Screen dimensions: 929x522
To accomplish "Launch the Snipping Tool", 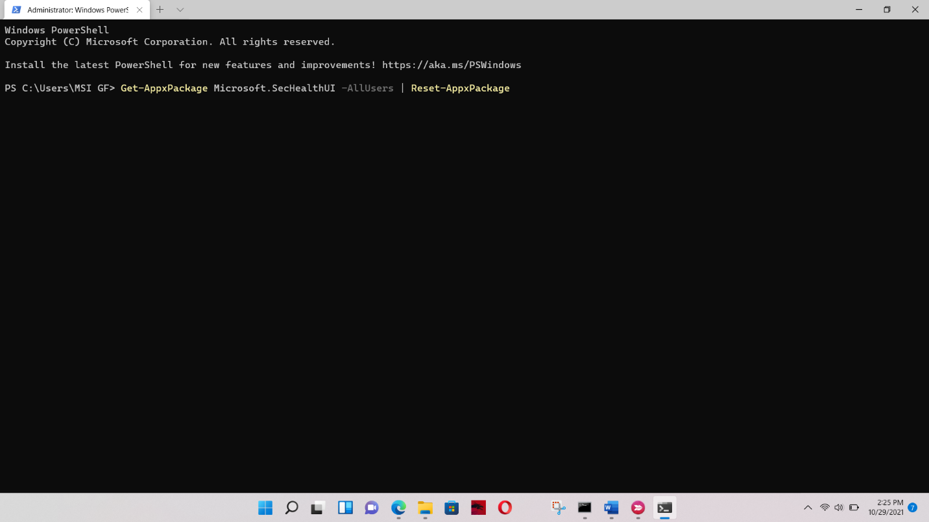I will 558,508.
